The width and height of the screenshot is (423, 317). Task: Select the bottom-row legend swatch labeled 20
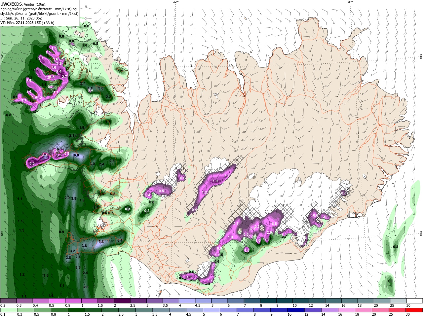point(381,310)
